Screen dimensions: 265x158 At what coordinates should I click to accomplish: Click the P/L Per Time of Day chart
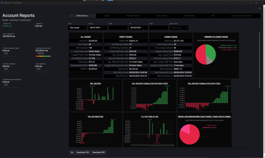pyautogui.click(x=150, y=132)
